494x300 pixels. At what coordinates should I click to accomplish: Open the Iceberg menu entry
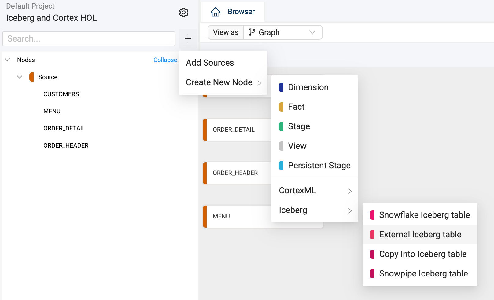pyautogui.click(x=315, y=210)
